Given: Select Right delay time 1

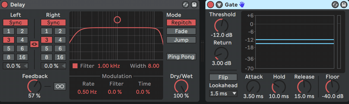Looking at the screenshot, I should (47, 31).
